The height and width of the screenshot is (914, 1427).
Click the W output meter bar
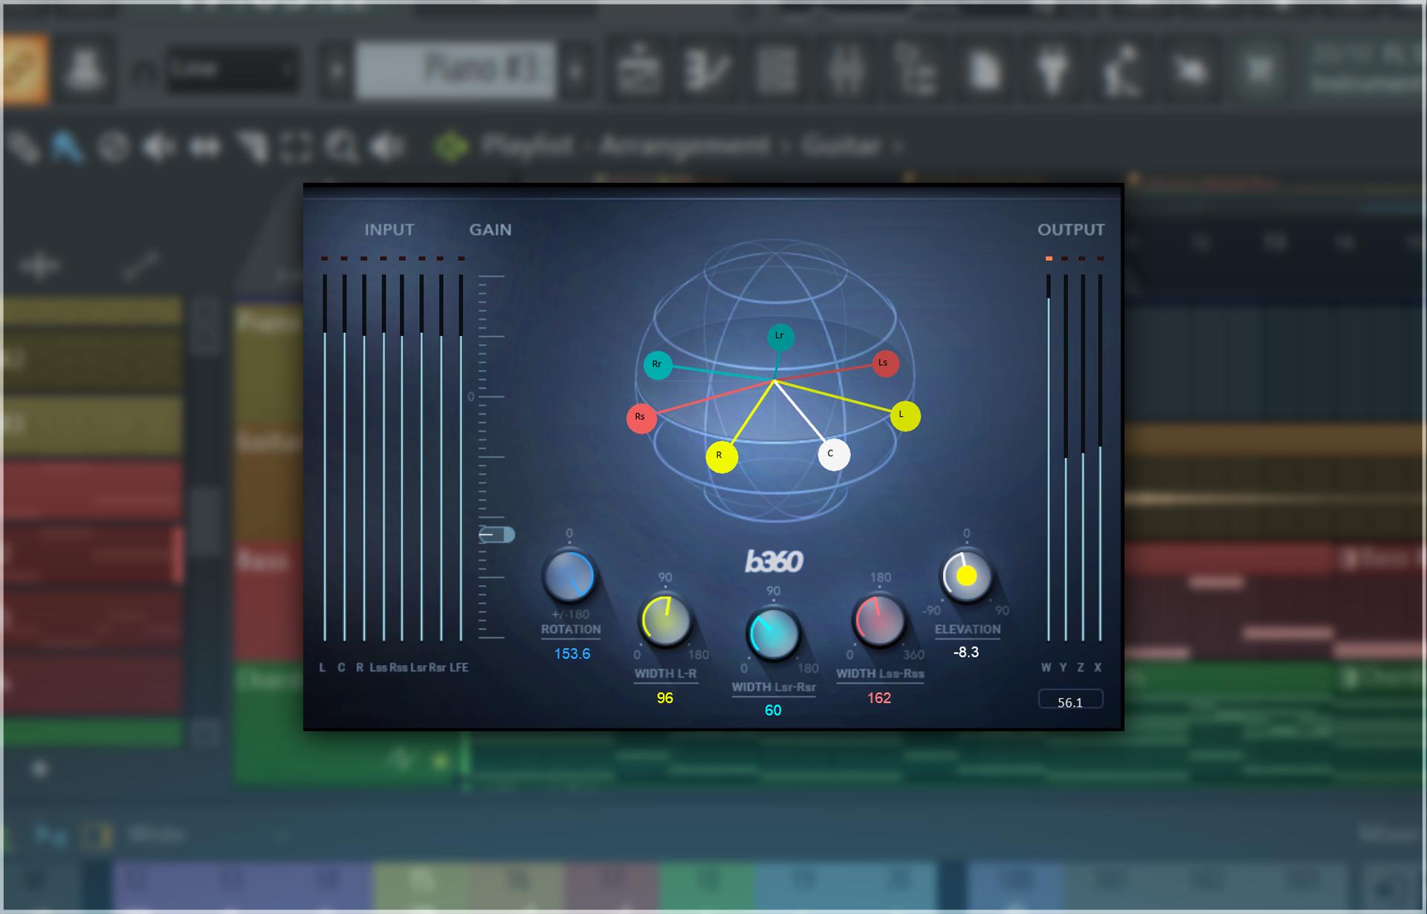point(1049,457)
